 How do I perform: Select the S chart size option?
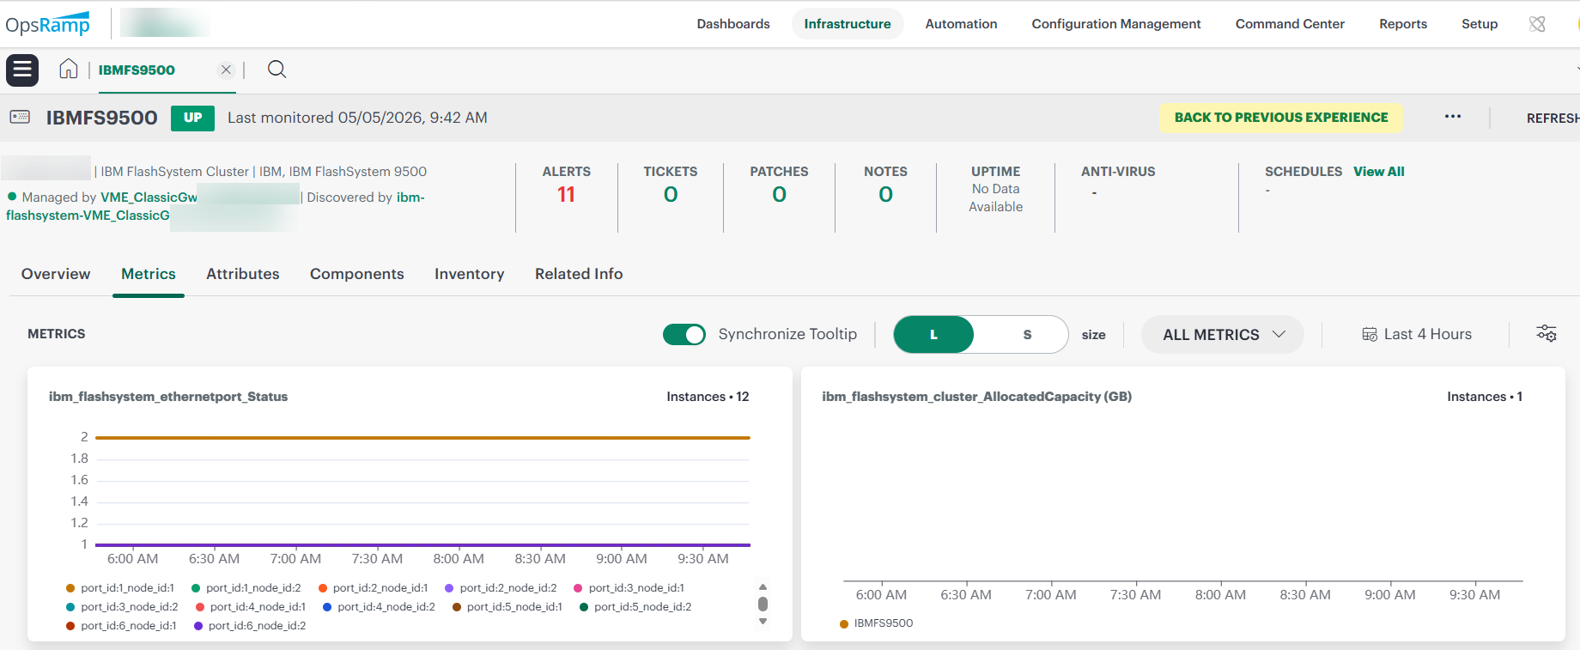[x=1027, y=335]
